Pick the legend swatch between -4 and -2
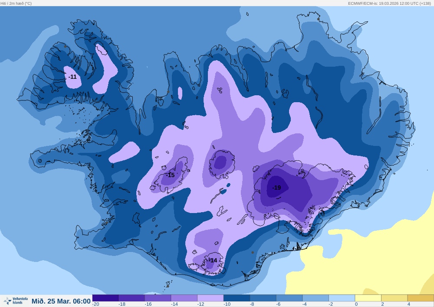 point(316,298)
